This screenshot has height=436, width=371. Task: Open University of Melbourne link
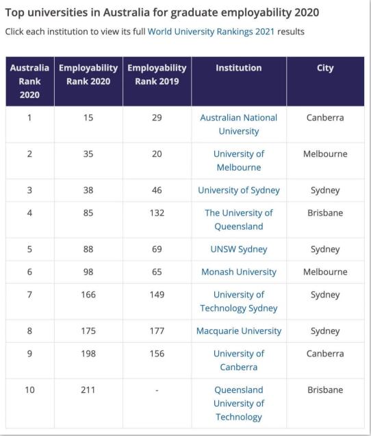238,160
